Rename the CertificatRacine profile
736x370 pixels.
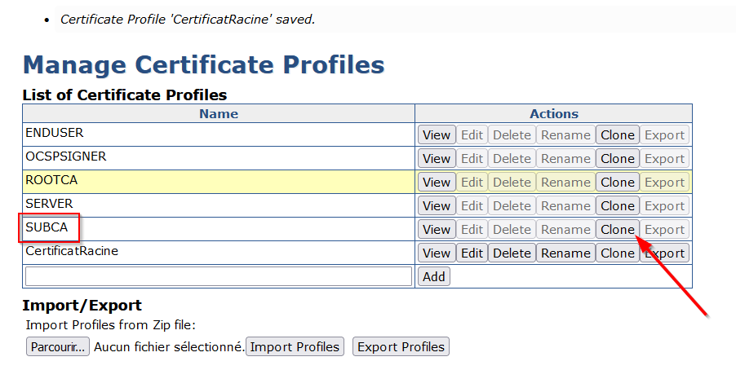click(565, 253)
